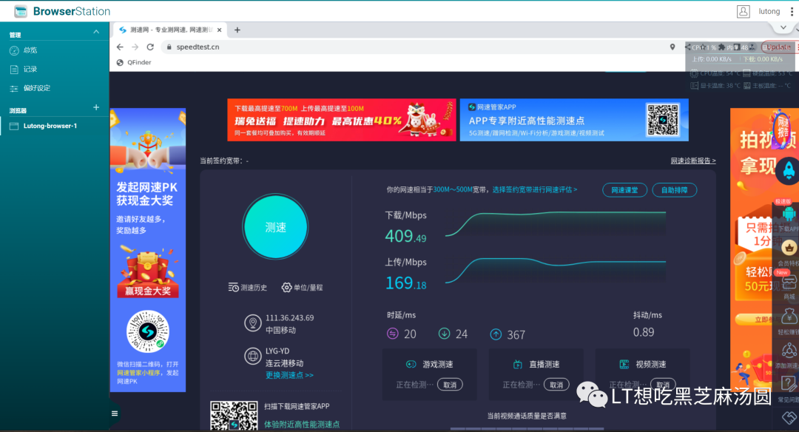This screenshot has height=432, width=799.
Task: Start test with the round 测速 button
Action: [x=276, y=226]
